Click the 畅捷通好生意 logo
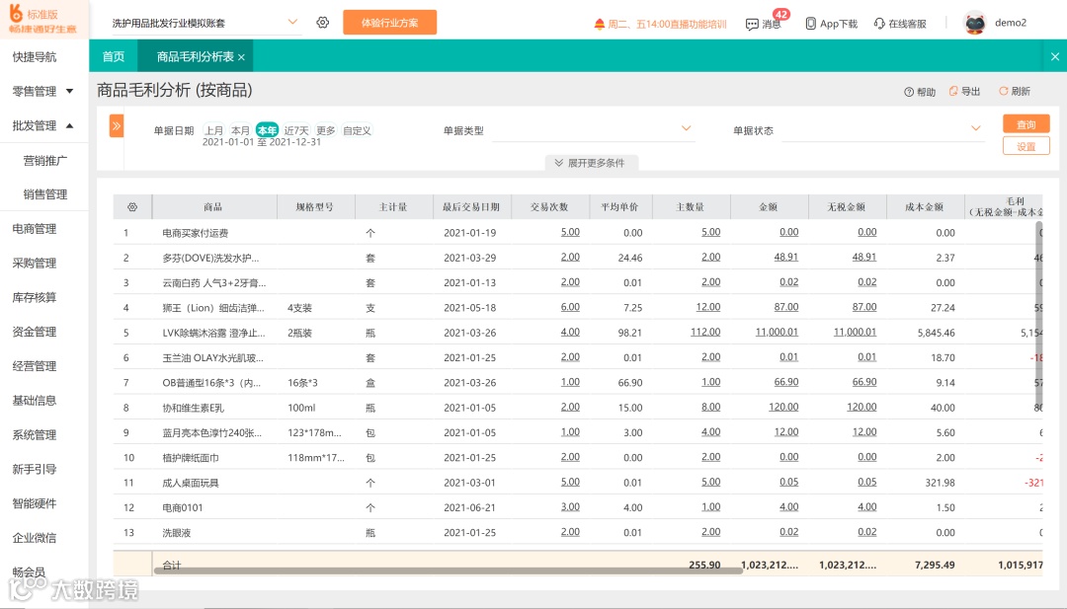 43,21
